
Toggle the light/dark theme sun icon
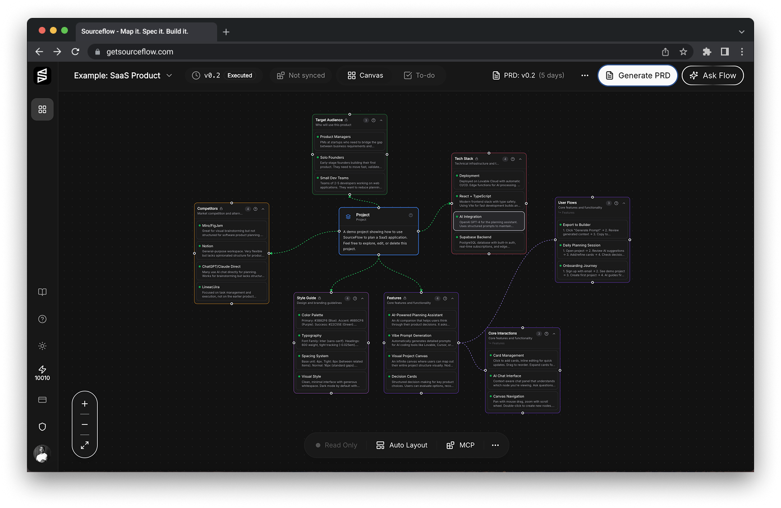42,346
